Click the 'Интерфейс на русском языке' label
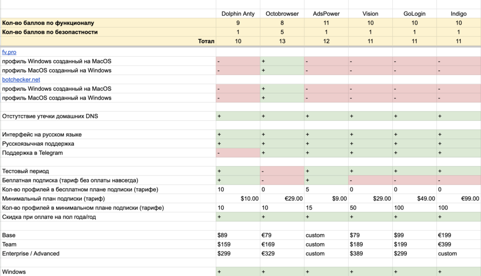481x276 pixels. 42,134
